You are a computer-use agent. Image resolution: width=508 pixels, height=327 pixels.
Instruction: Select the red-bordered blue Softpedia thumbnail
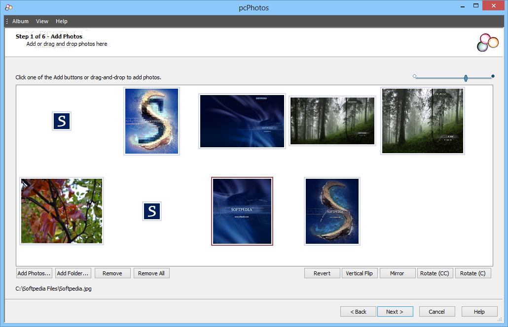[x=242, y=211]
